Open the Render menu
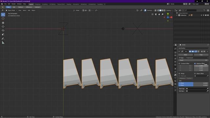The width and height of the screenshot is (210, 118). click(x=13, y=4)
